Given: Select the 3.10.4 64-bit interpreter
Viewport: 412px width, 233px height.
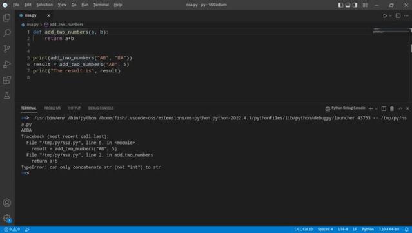Looking at the screenshot, I should (389, 229).
